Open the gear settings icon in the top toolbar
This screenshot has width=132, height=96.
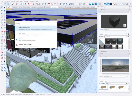[x=81, y=4]
